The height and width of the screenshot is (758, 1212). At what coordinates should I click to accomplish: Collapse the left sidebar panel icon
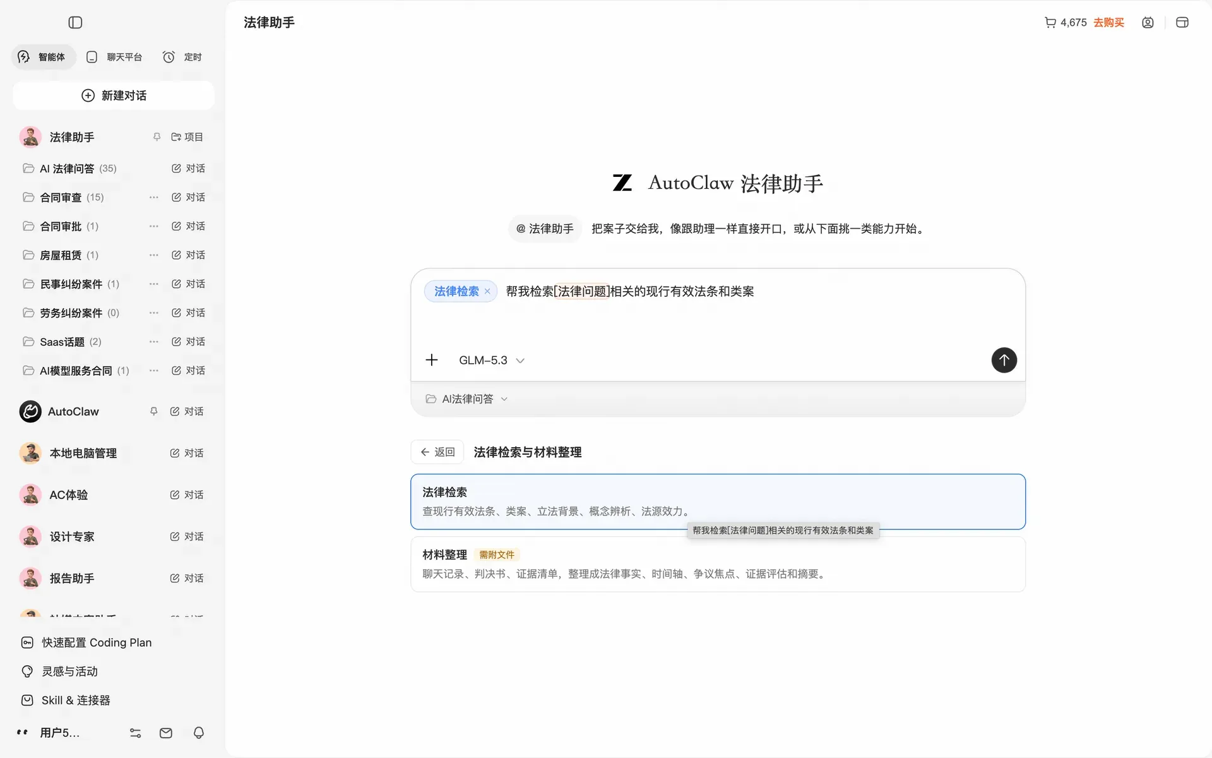tap(75, 23)
